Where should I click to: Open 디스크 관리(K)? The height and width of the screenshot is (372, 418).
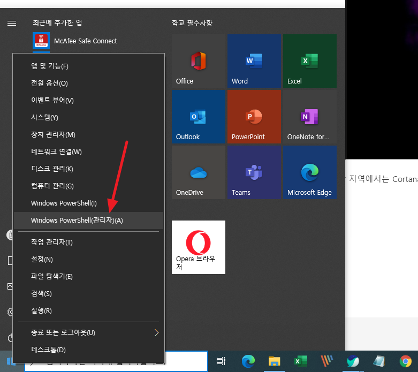88,169
